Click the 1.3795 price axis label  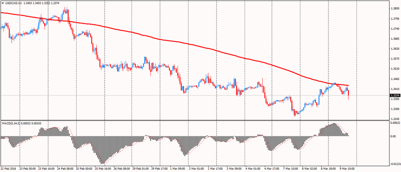pyautogui.click(x=395, y=19)
